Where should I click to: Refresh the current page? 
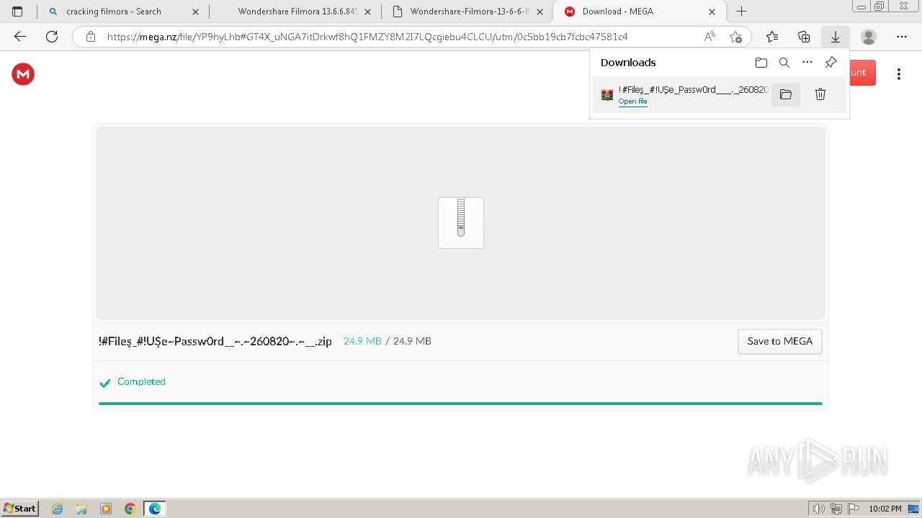click(52, 37)
